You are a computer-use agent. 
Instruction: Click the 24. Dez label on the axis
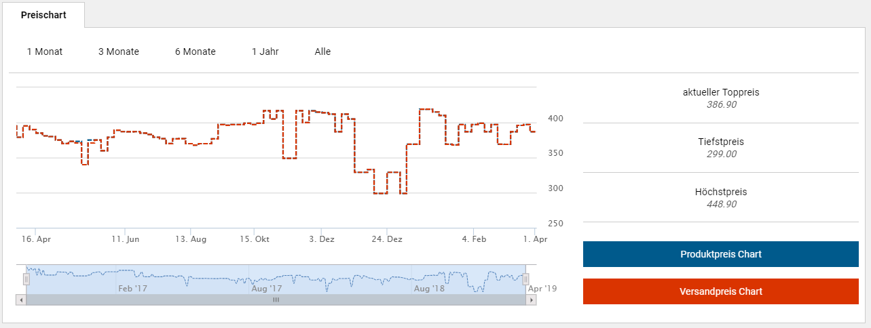coord(388,239)
